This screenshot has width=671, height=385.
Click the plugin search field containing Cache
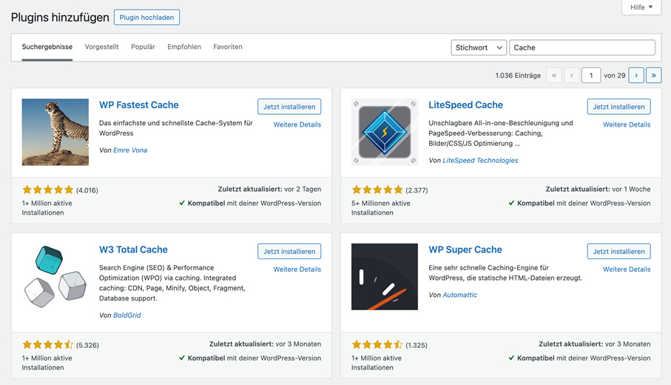(582, 47)
